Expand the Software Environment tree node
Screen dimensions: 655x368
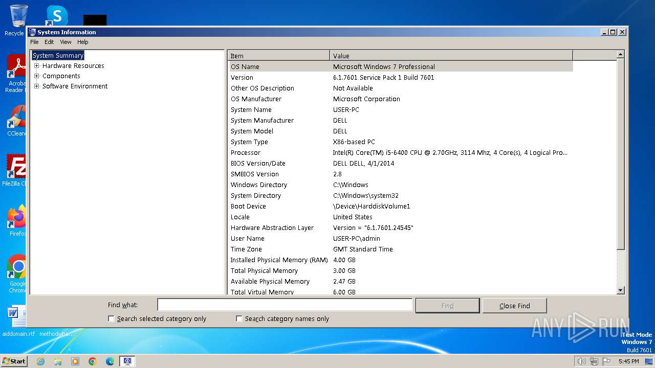[37, 86]
